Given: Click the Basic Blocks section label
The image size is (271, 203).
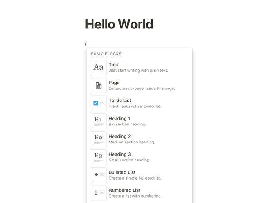Looking at the screenshot, I should (106, 54).
